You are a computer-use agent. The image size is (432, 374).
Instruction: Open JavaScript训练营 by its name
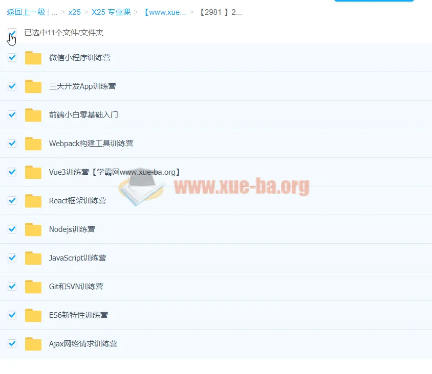pos(77,258)
